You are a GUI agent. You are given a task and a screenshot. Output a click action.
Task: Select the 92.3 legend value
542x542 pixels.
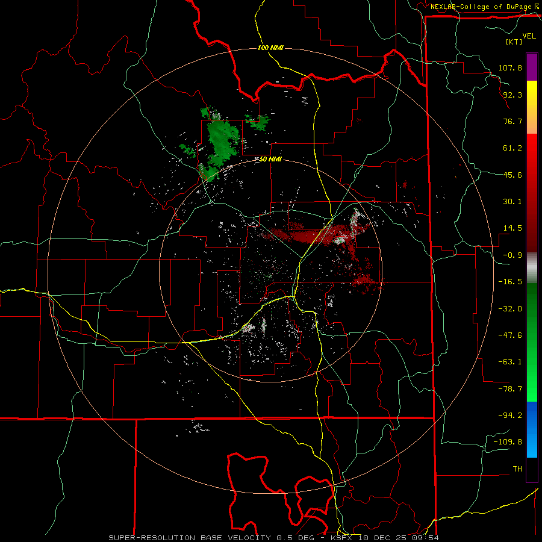point(512,95)
